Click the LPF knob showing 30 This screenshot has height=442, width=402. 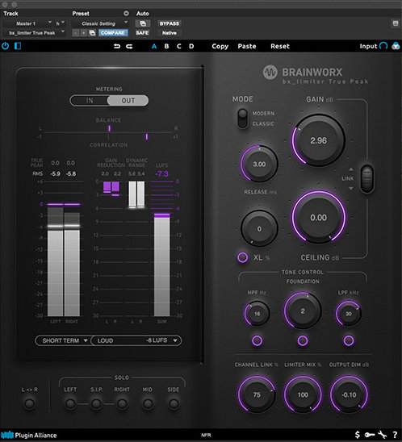coord(349,314)
